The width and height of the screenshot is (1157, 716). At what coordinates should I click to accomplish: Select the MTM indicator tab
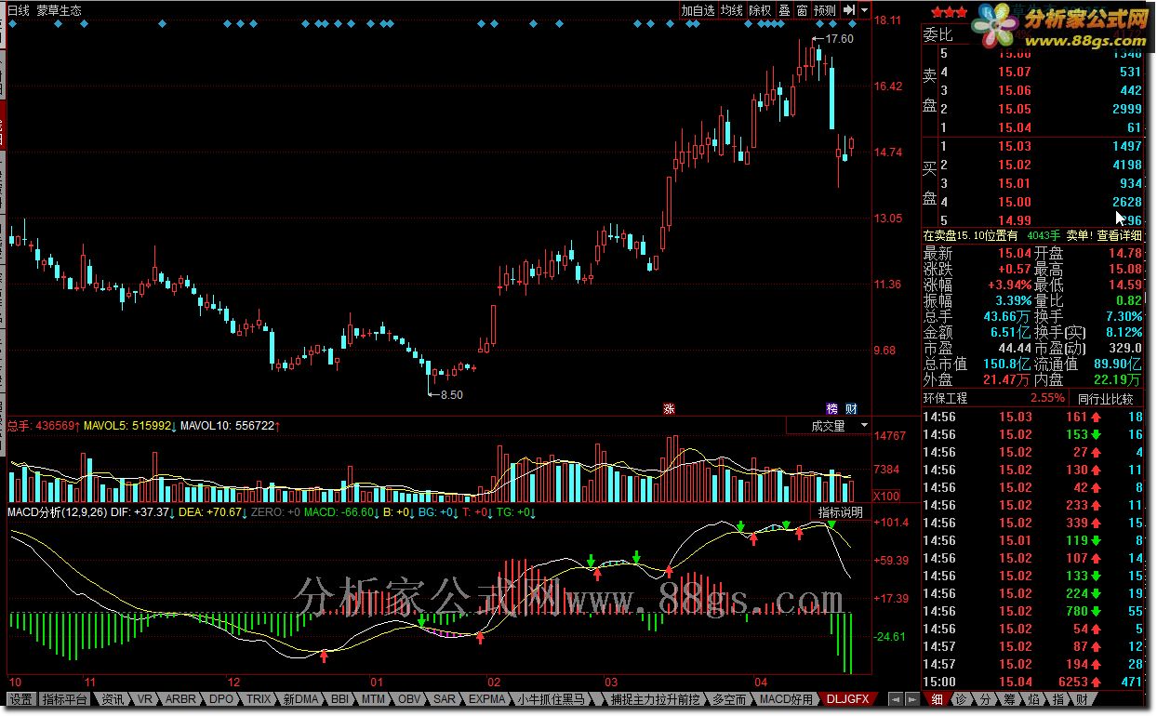[x=374, y=699]
